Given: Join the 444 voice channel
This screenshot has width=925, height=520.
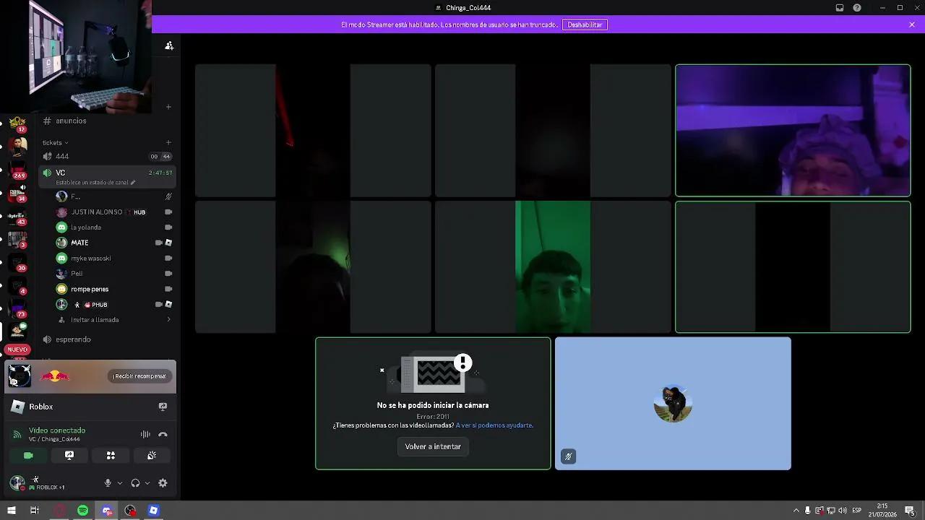Looking at the screenshot, I should [x=108, y=156].
